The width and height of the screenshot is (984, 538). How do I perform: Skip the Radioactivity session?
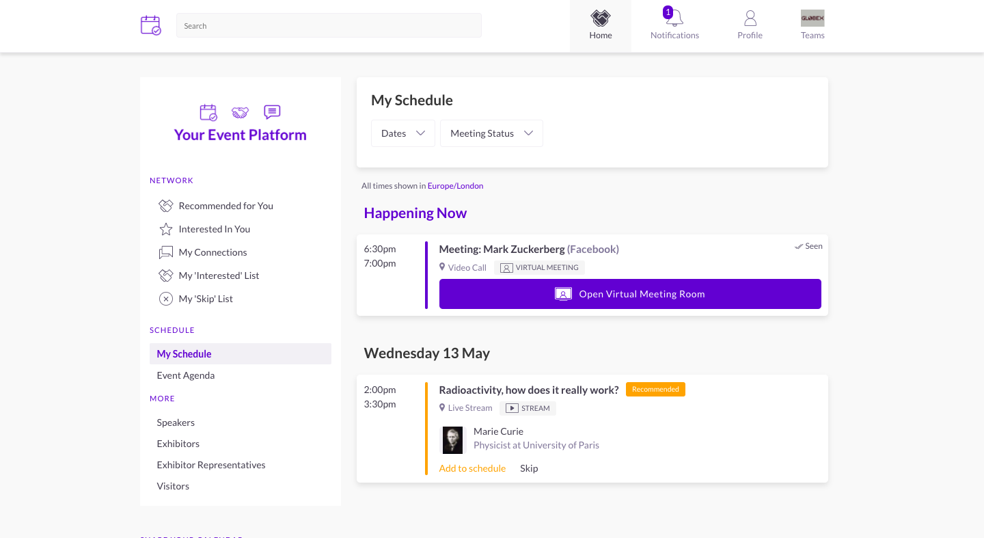(529, 468)
